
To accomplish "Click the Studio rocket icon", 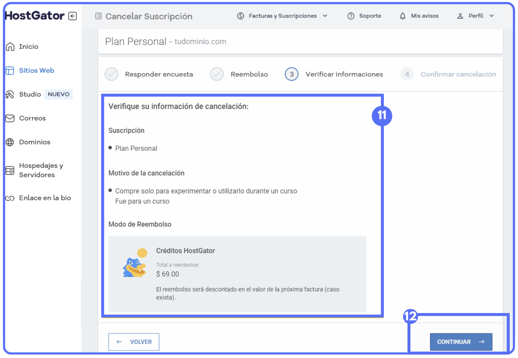I will coord(10,94).
